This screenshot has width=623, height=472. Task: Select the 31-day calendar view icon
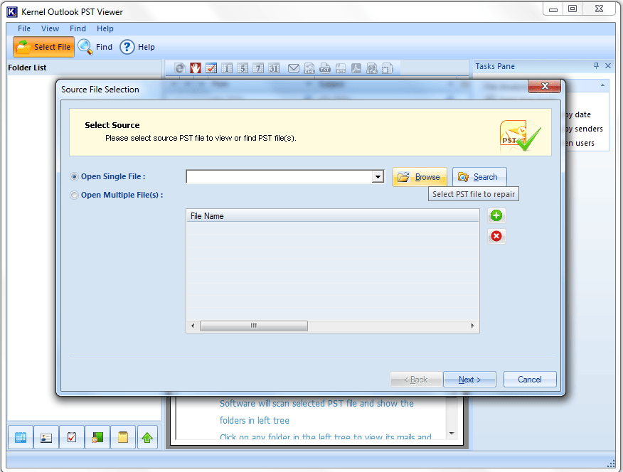click(274, 68)
